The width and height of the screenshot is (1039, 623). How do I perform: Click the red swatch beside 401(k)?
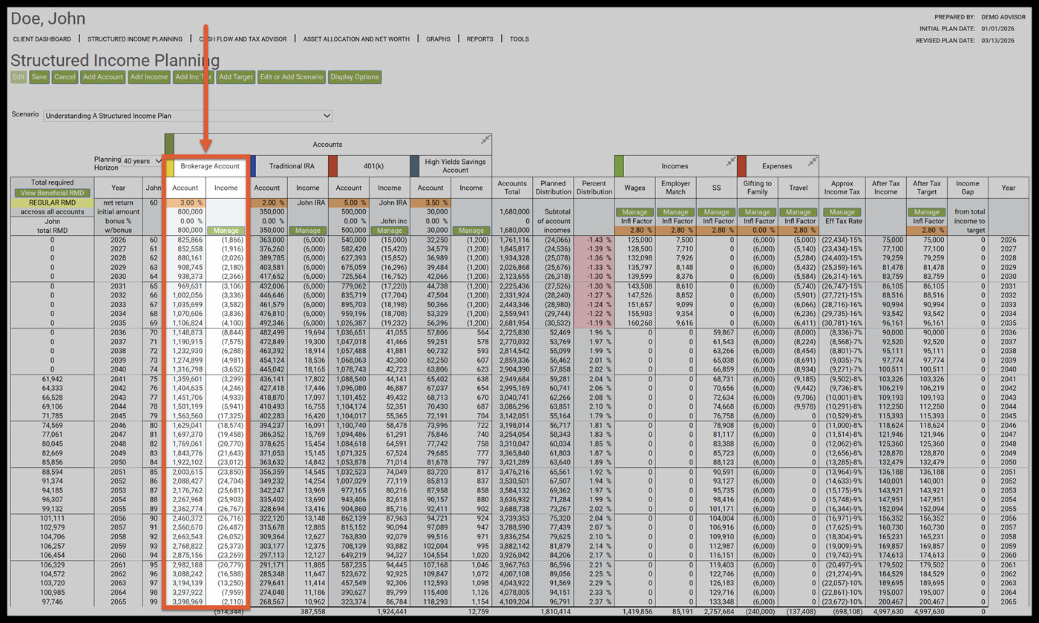[x=333, y=166]
